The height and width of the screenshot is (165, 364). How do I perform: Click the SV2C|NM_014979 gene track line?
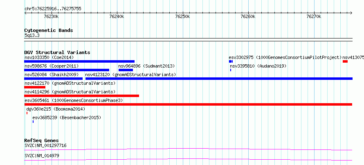point(188,159)
